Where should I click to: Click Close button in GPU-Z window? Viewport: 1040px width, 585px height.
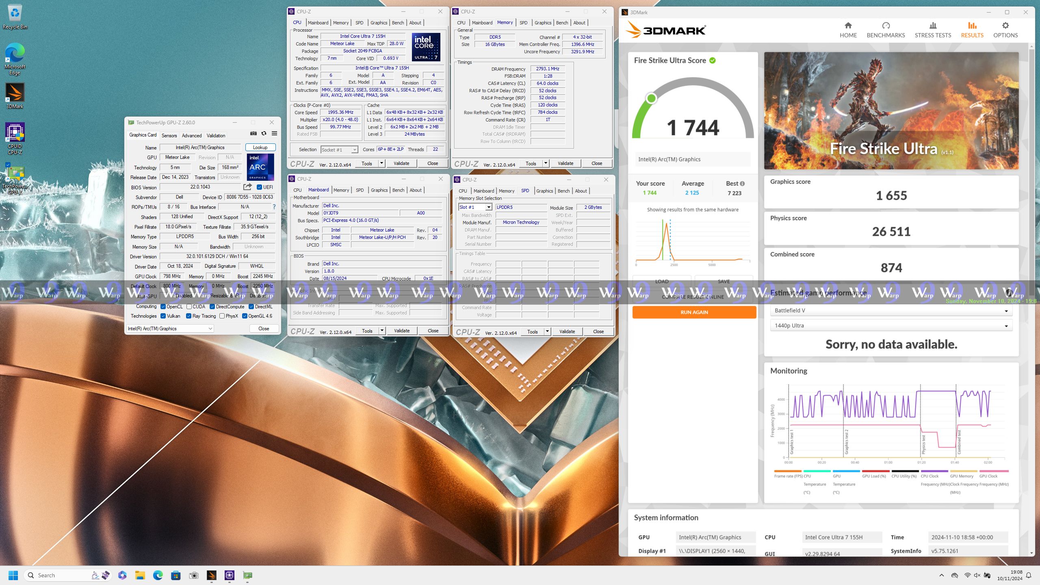(x=264, y=329)
